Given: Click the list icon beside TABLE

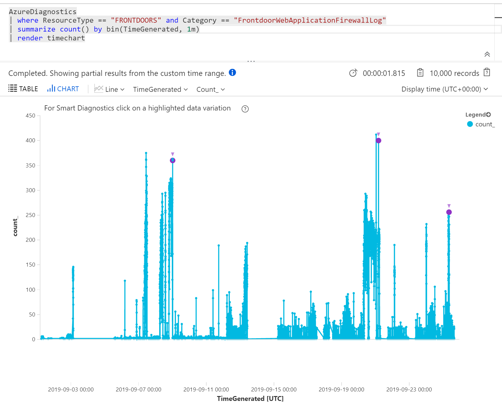Looking at the screenshot, I should [12, 88].
